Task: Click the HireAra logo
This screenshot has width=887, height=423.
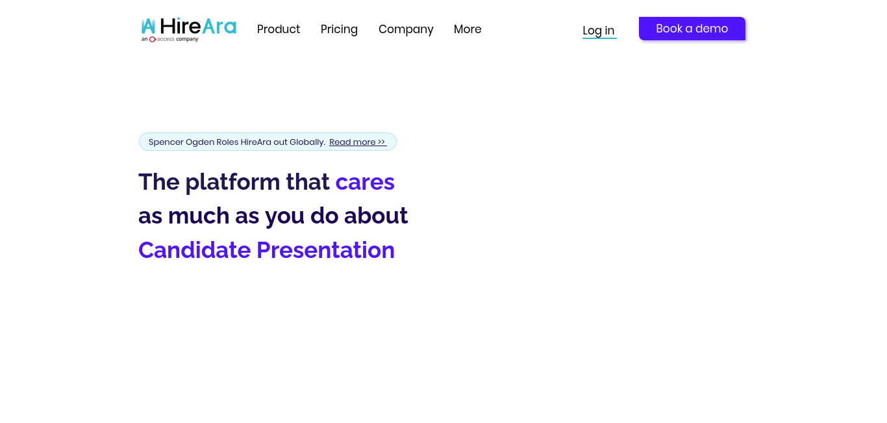Action: coord(189,29)
